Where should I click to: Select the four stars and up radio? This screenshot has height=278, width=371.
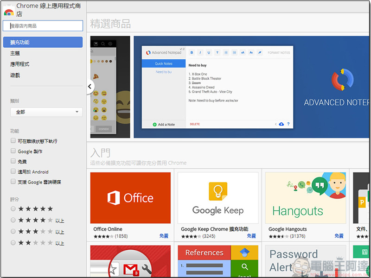click(13, 220)
